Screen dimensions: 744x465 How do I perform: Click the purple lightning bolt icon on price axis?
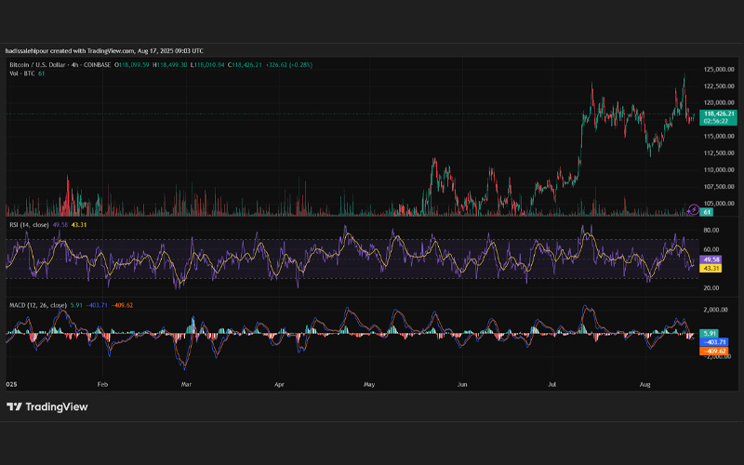(694, 209)
